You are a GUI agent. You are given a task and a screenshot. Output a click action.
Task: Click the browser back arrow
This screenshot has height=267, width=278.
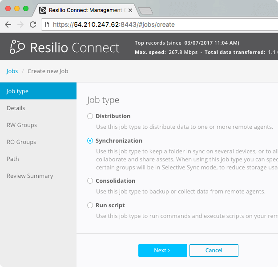click(8, 25)
